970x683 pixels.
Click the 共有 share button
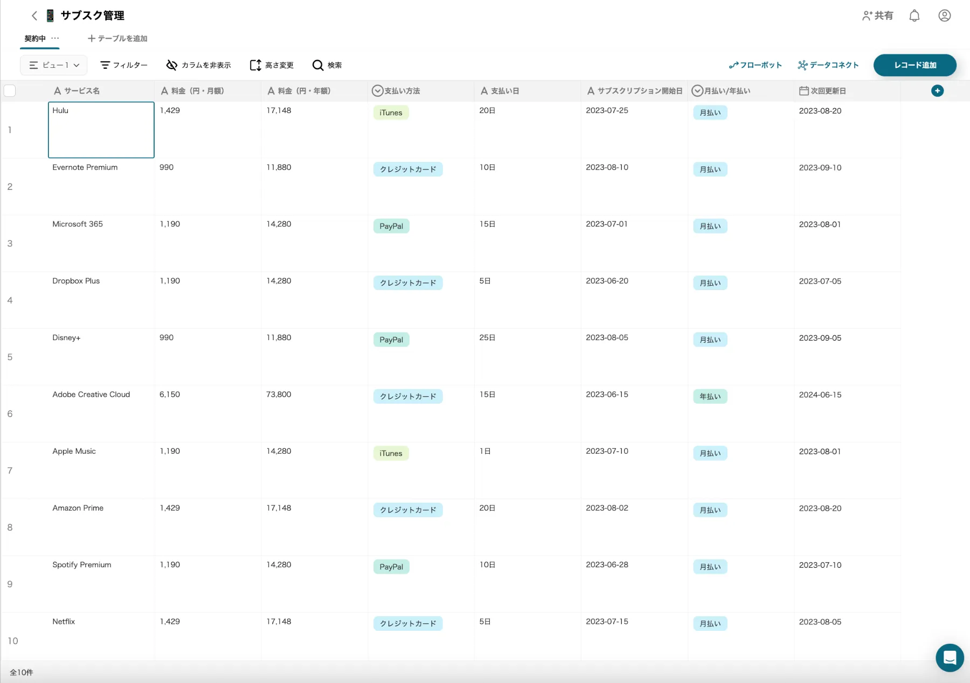(878, 16)
